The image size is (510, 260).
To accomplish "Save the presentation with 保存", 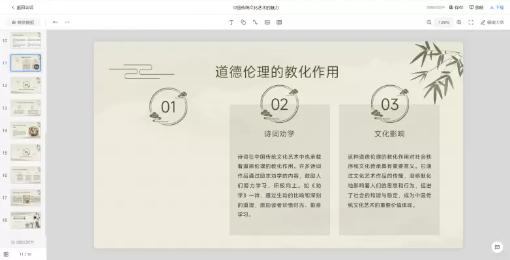I will pos(455,7).
